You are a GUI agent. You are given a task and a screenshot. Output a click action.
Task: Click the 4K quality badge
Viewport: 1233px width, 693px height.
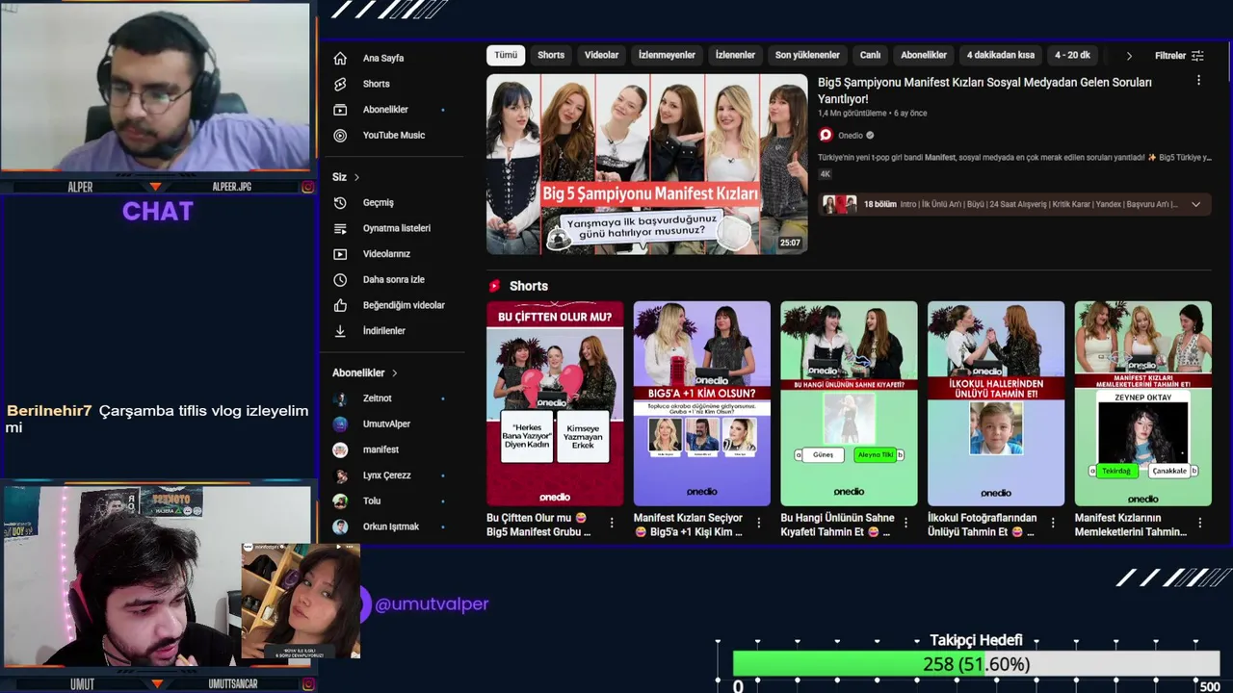pos(825,174)
